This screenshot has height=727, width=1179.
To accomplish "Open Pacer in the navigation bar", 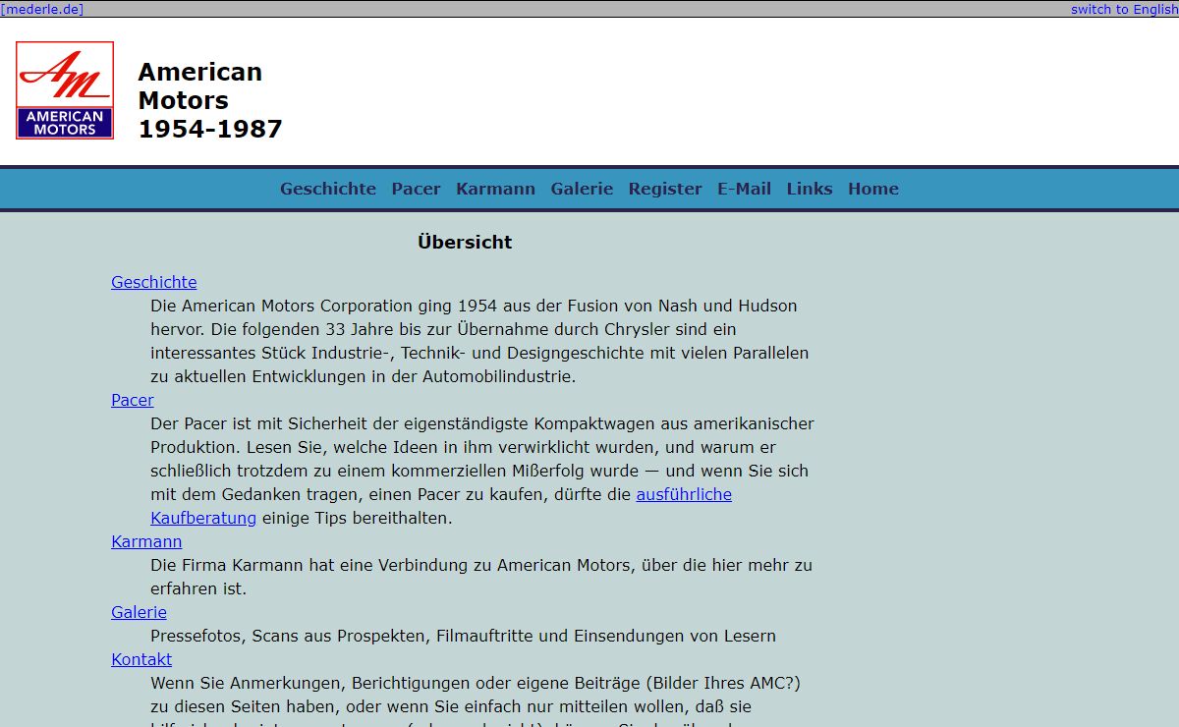I will click(417, 189).
